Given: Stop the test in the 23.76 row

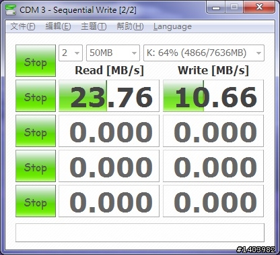Looking at the screenshot, I should point(36,96).
